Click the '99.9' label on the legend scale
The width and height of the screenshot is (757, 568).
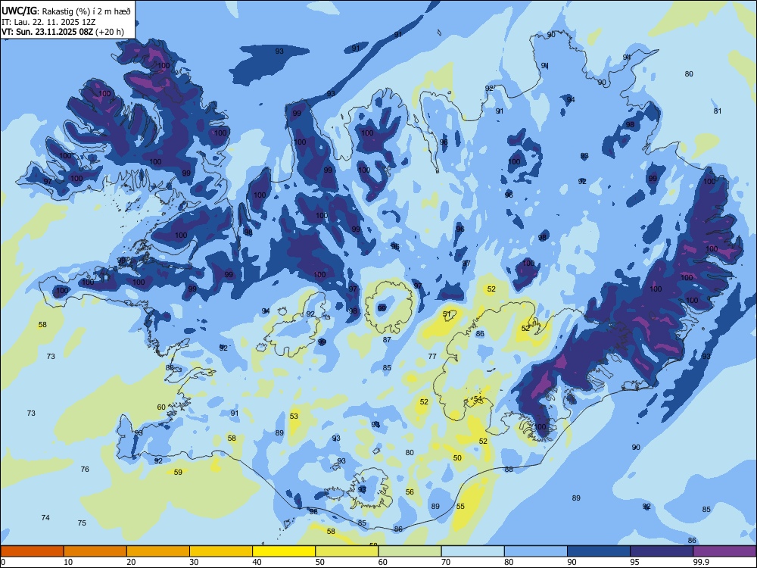click(x=701, y=562)
